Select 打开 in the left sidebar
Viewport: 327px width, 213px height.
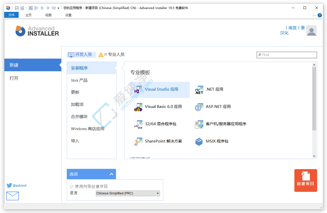click(14, 78)
